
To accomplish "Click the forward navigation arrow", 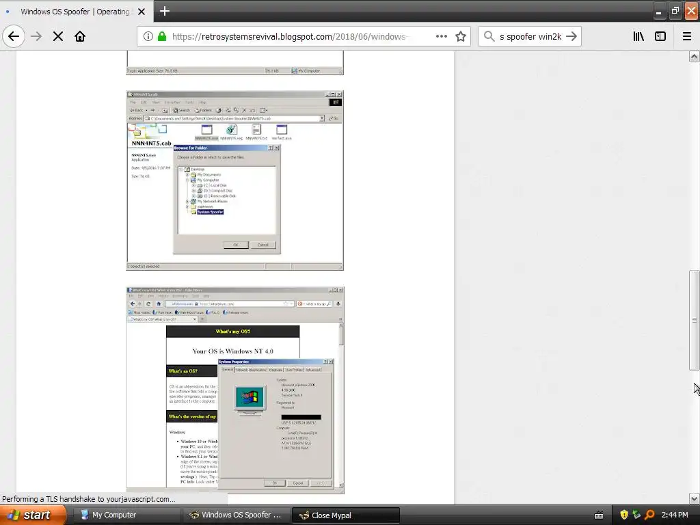I will 36,36.
